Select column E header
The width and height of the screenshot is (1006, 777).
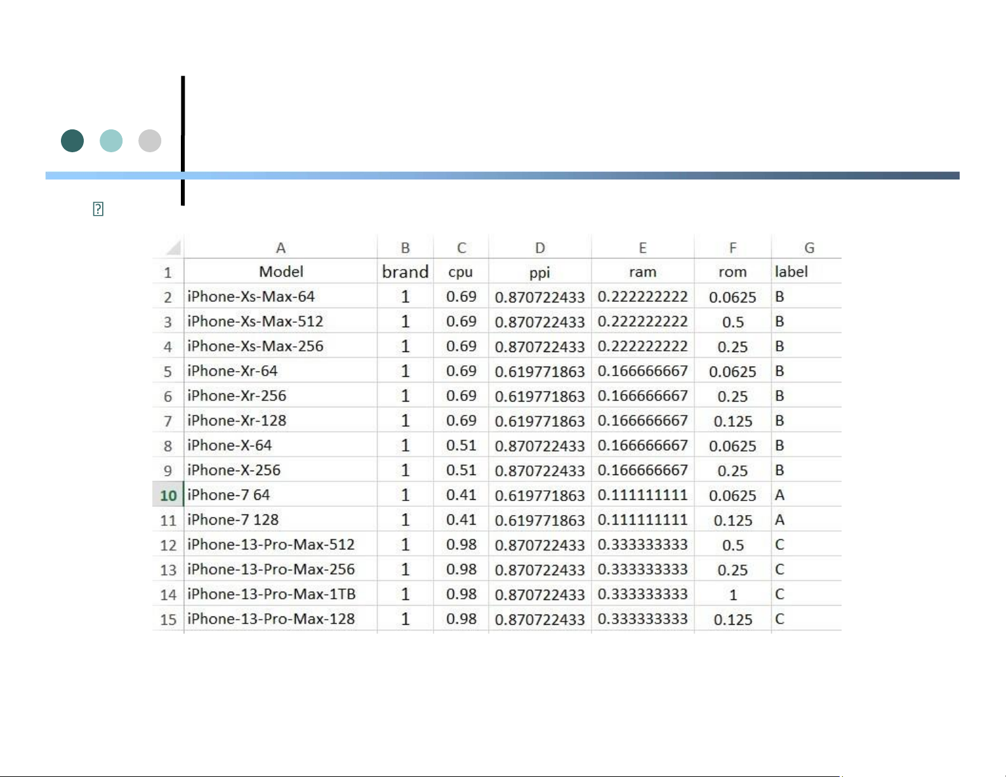coord(643,247)
